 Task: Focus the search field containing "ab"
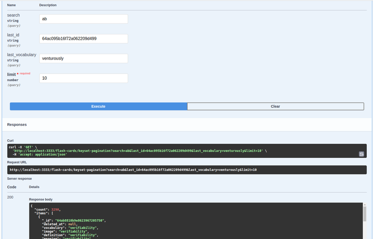click(x=84, y=19)
